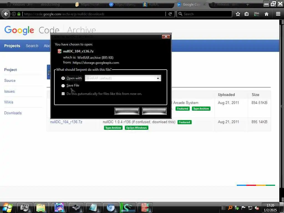Click the 894.51KB size cell
The image size is (284, 213).
[259, 103]
